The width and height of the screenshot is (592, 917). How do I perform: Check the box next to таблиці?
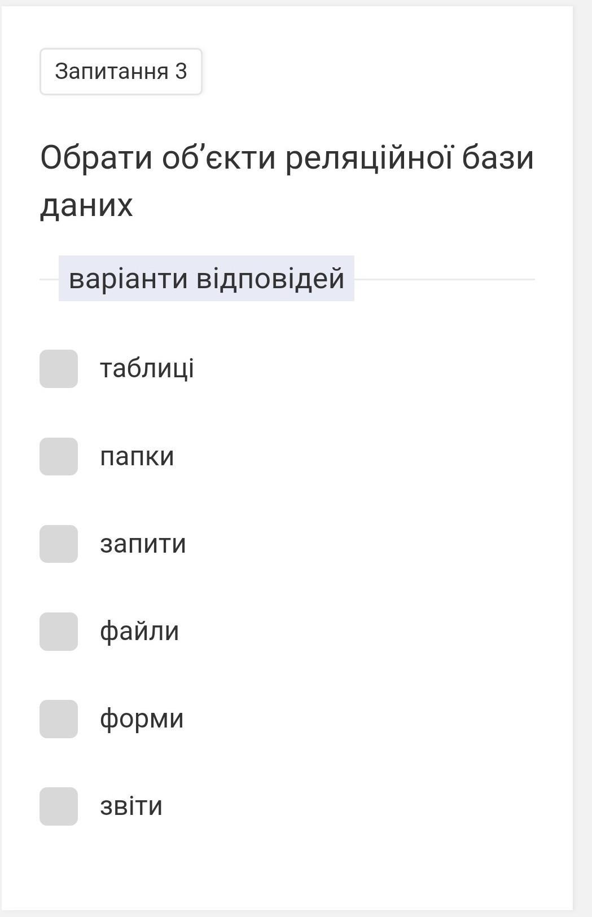[59, 369]
